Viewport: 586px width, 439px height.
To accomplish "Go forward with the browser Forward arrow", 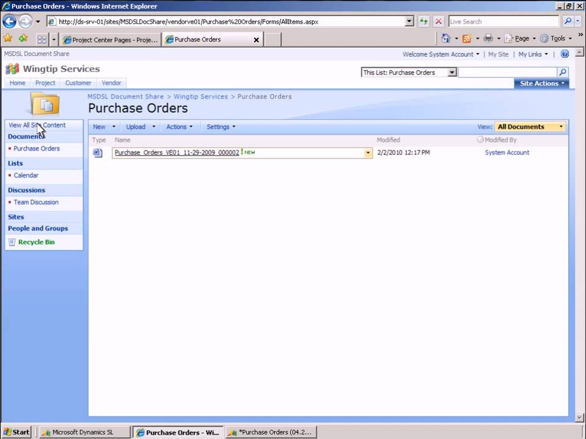I will pyautogui.click(x=26, y=22).
